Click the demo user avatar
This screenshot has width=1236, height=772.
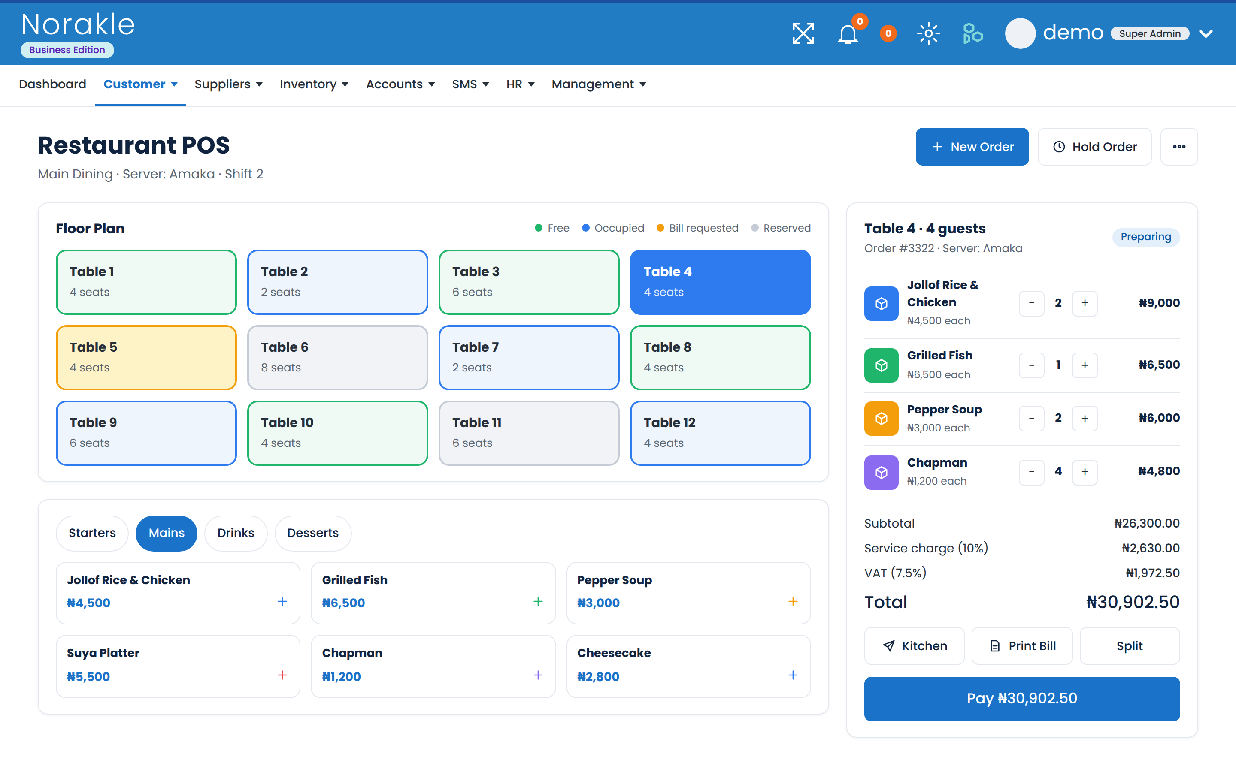click(x=1020, y=34)
